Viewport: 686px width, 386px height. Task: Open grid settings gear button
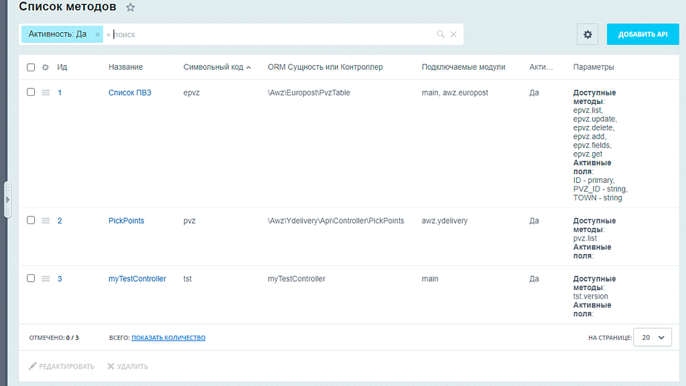(x=588, y=34)
